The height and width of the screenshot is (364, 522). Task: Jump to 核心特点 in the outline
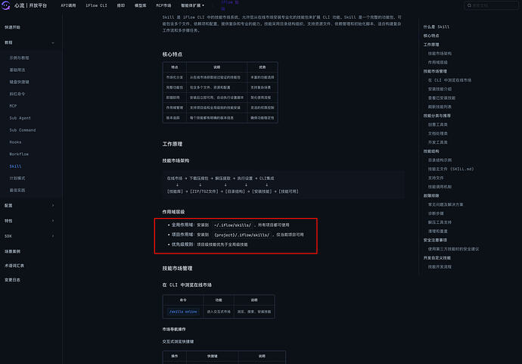pos(430,36)
